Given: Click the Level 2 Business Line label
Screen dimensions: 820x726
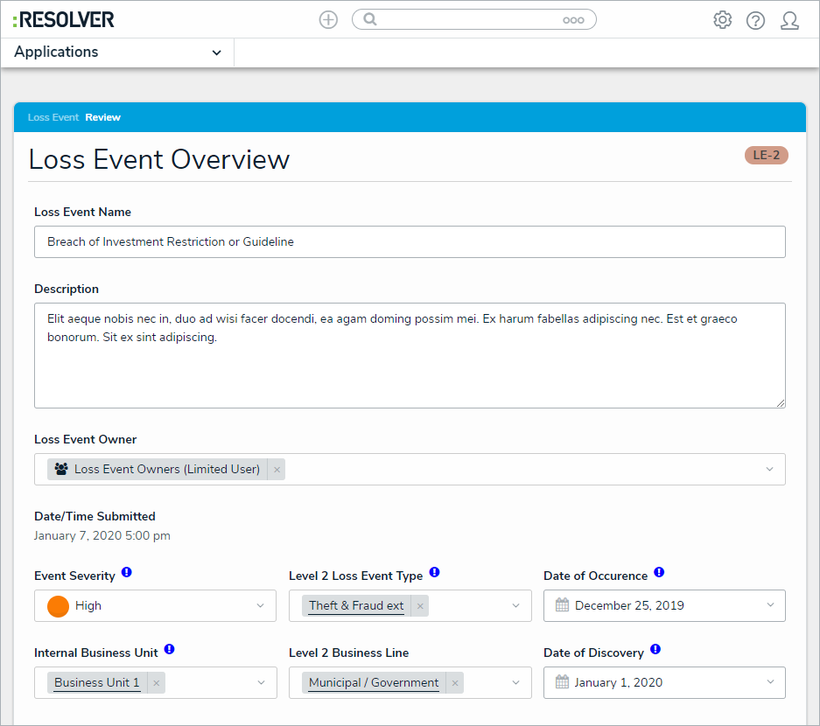Looking at the screenshot, I should click(x=349, y=653).
